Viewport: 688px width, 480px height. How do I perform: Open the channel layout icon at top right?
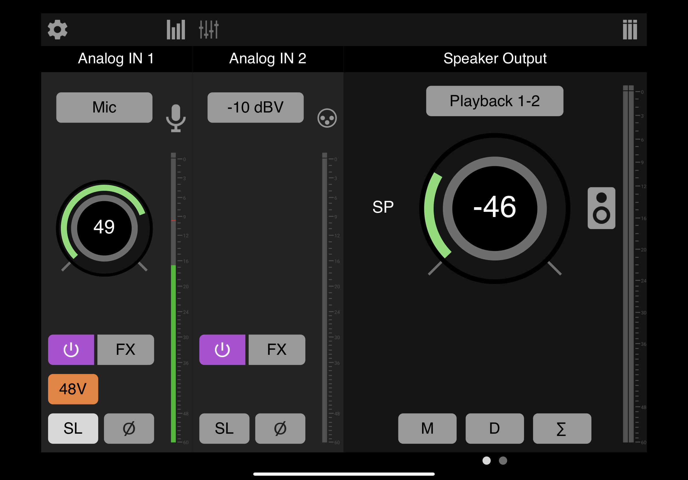[x=630, y=30]
